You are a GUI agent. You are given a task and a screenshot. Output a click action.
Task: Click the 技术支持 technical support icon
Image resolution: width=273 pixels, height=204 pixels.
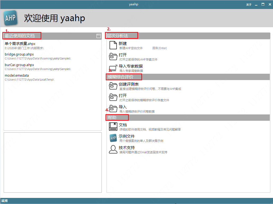113,149
